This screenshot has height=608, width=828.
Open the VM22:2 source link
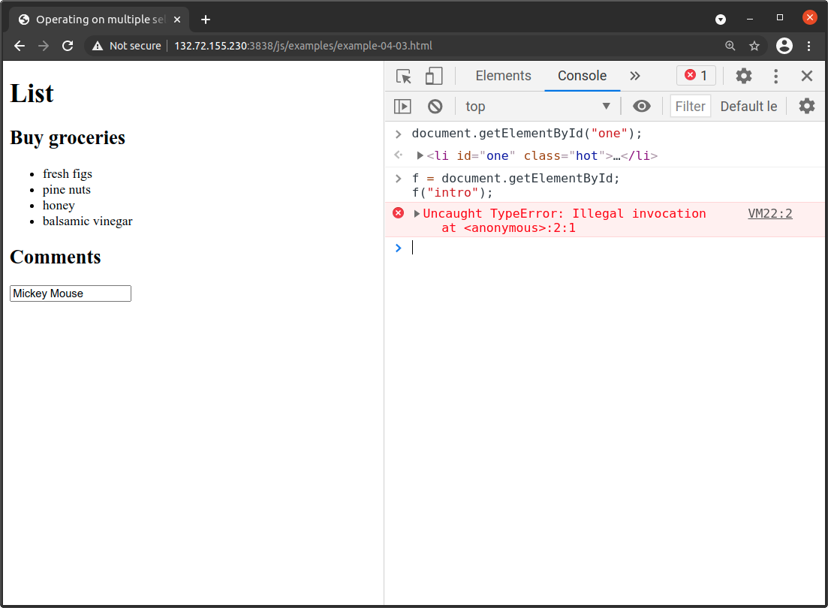tap(769, 213)
